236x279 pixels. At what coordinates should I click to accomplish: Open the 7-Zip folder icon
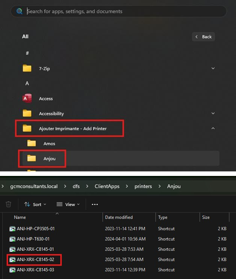point(27,68)
